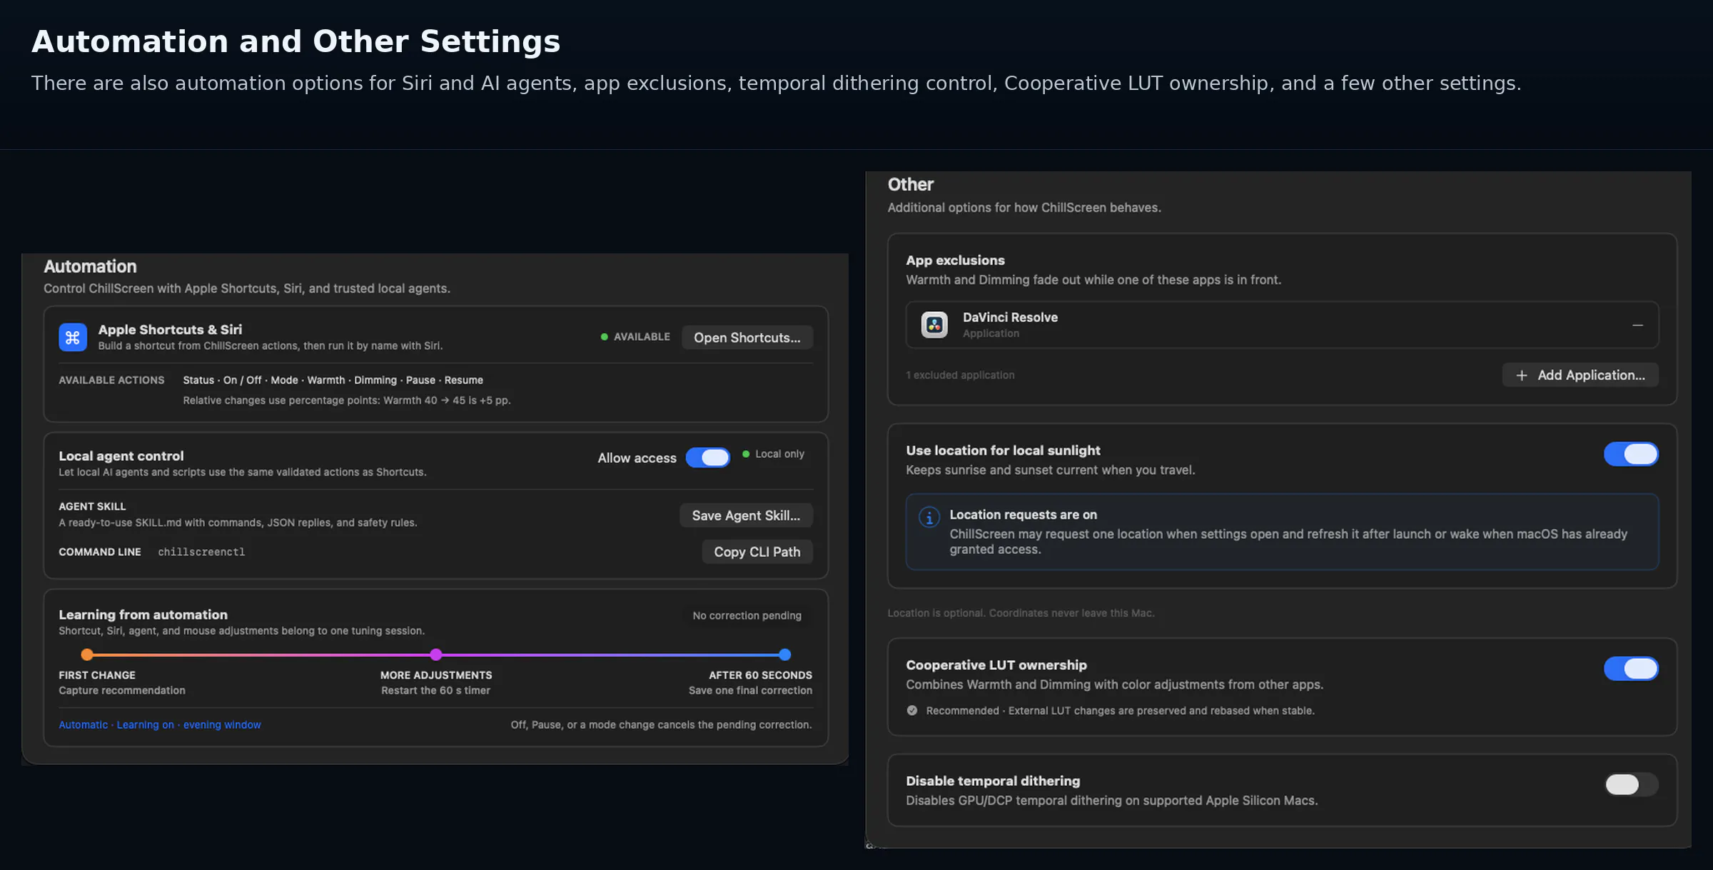
Task: Click the AVAILABLE status label
Action: pos(642,337)
